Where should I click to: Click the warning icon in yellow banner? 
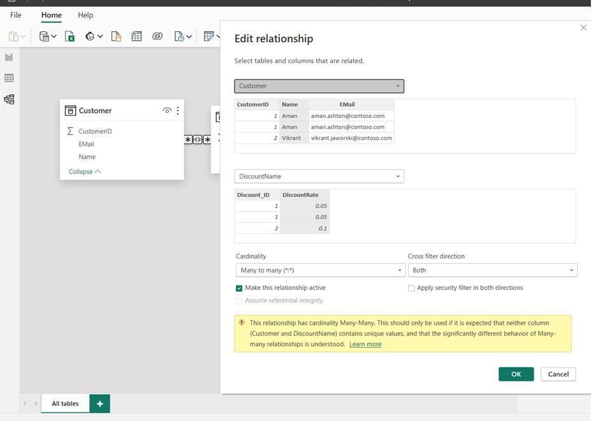click(x=242, y=322)
